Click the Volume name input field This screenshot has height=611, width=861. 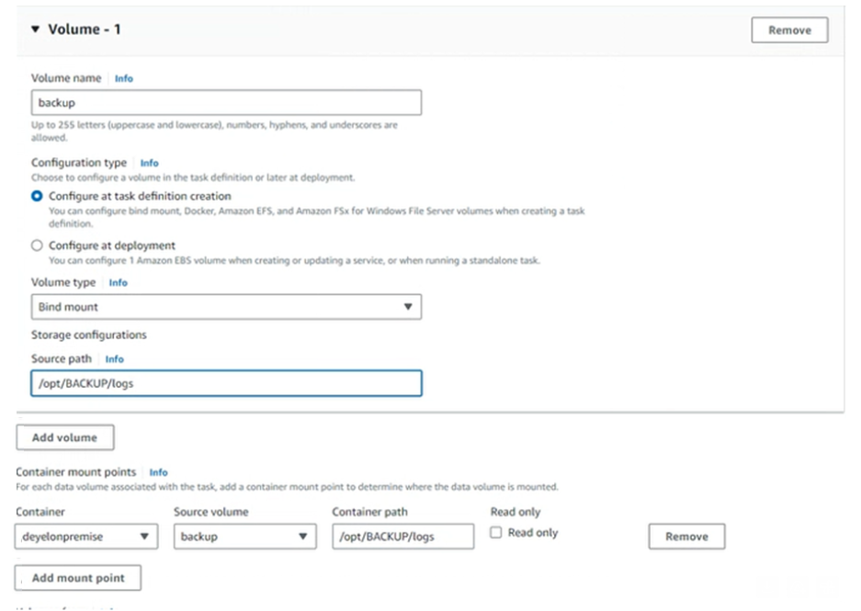[226, 103]
